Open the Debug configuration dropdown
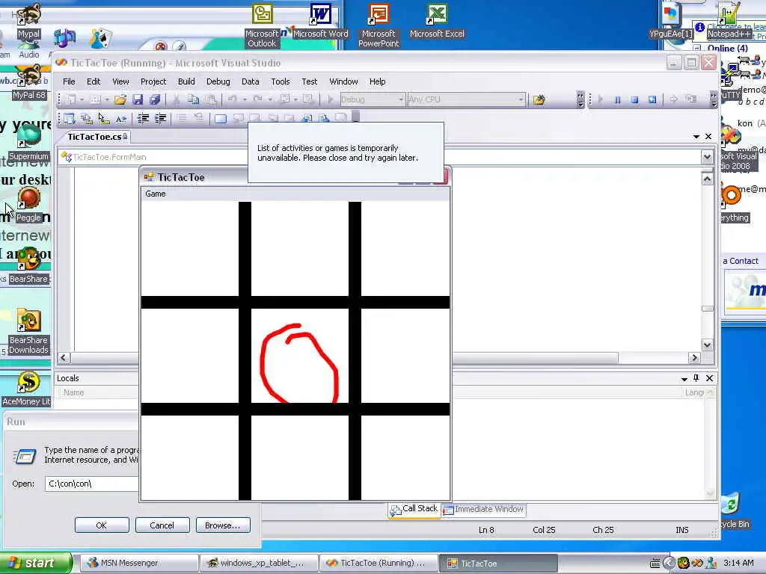This screenshot has height=574, width=766. (401, 99)
